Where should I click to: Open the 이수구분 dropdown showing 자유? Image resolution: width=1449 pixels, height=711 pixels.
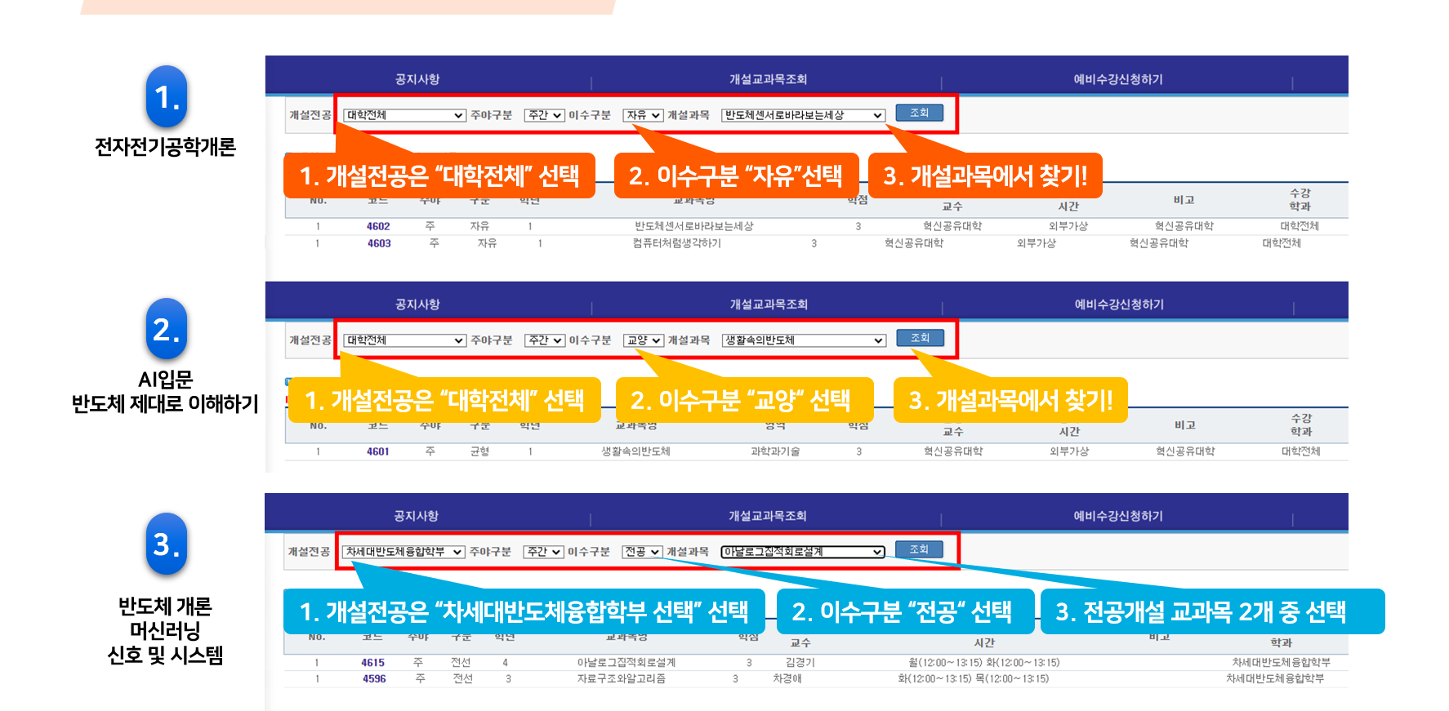tap(643, 115)
